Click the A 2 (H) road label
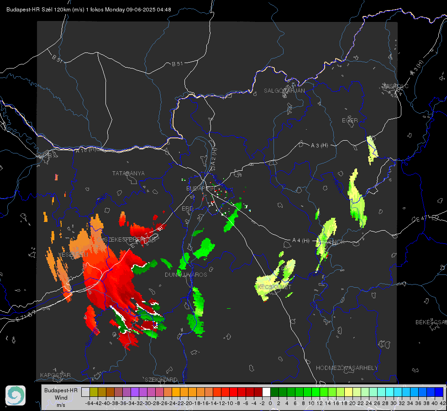This screenshot has width=447, height=411. coord(214,156)
